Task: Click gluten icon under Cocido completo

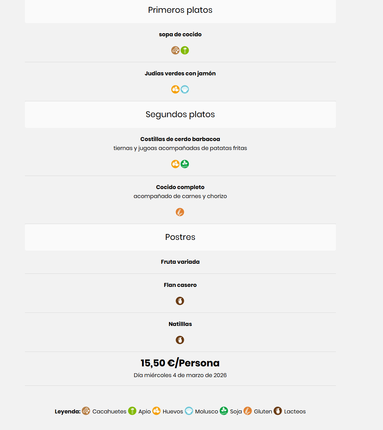Action: 180,212
